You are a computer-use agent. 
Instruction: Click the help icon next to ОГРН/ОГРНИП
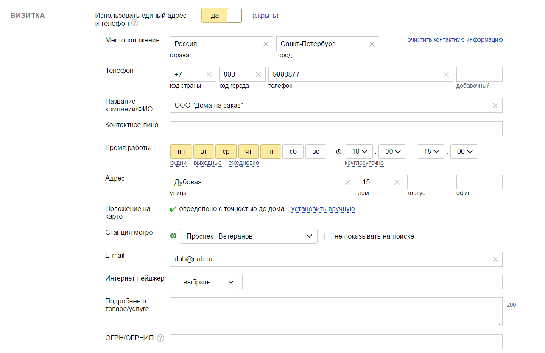click(x=160, y=338)
